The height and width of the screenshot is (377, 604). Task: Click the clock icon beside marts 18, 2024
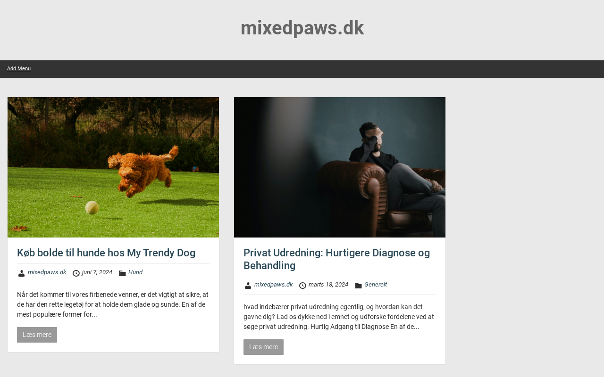[x=302, y=286]
